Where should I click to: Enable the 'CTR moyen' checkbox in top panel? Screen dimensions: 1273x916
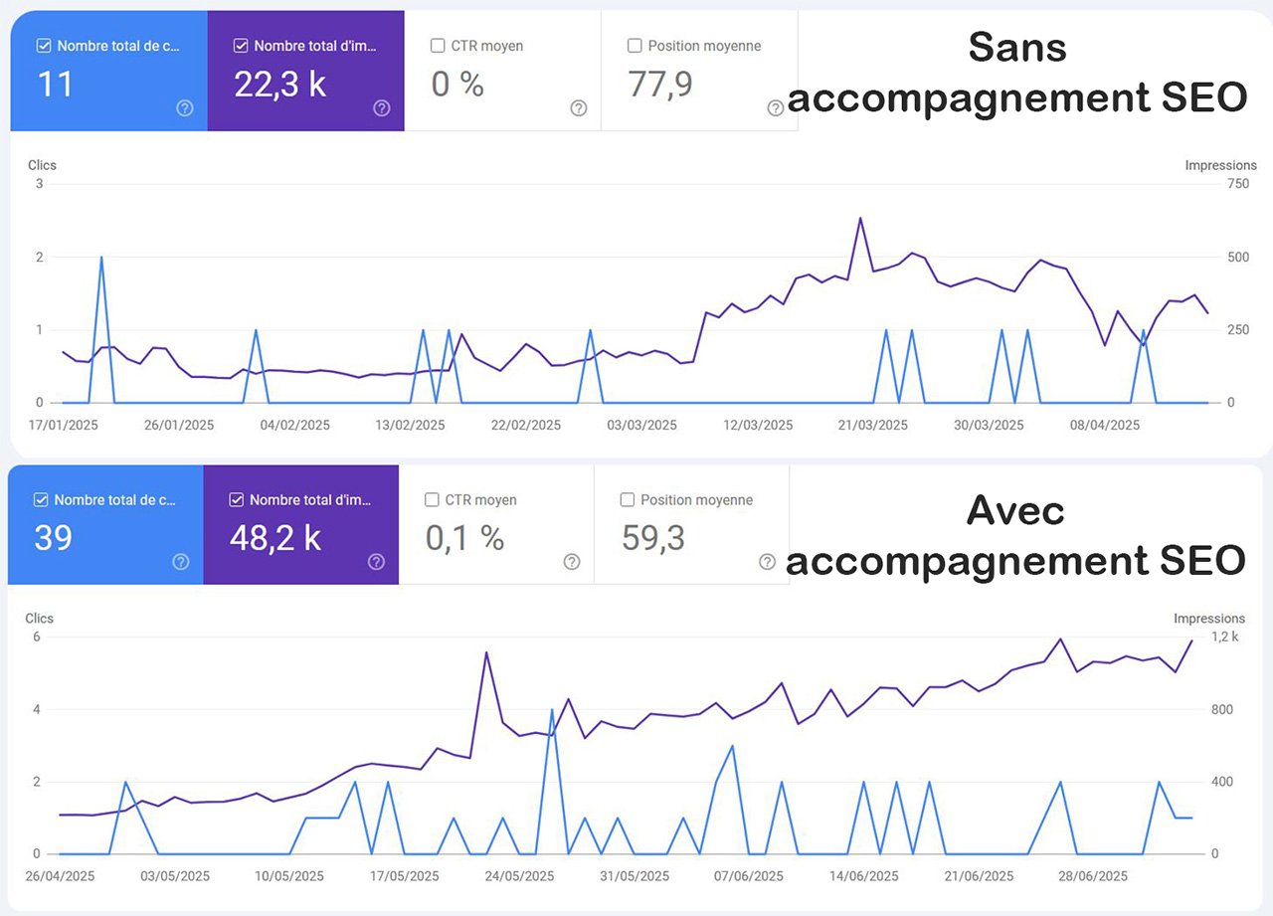click(x=436, y=46)
